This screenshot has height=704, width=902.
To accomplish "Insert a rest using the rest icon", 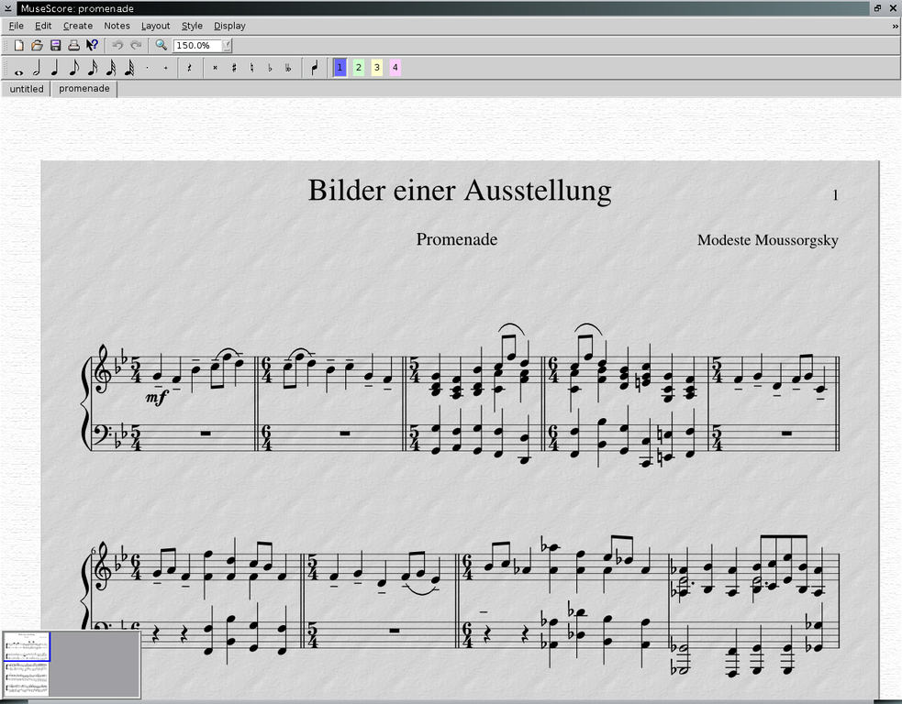I will point(189,68).
